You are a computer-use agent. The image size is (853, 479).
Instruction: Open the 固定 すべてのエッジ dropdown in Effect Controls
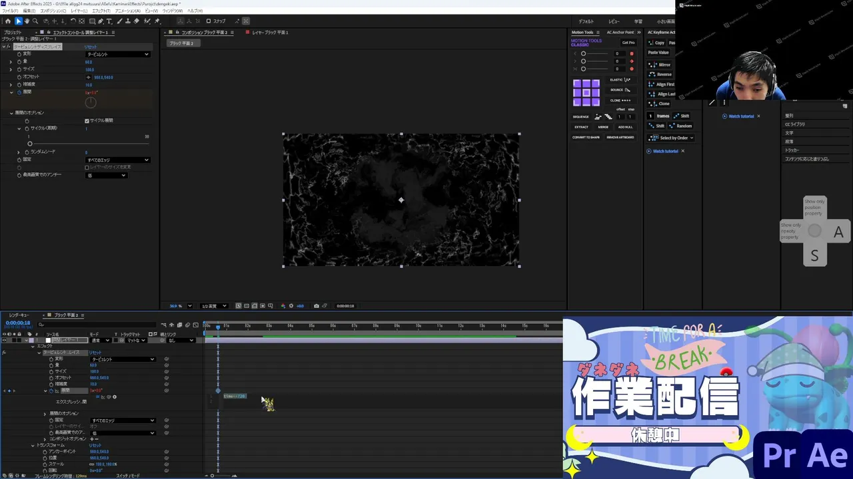point(117,160)
